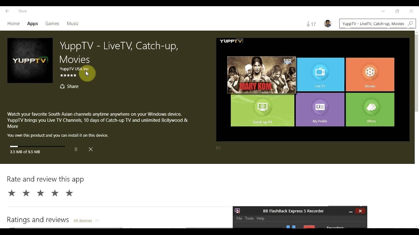
Task: Rate the app three stars
Action: tap(41, 193)
